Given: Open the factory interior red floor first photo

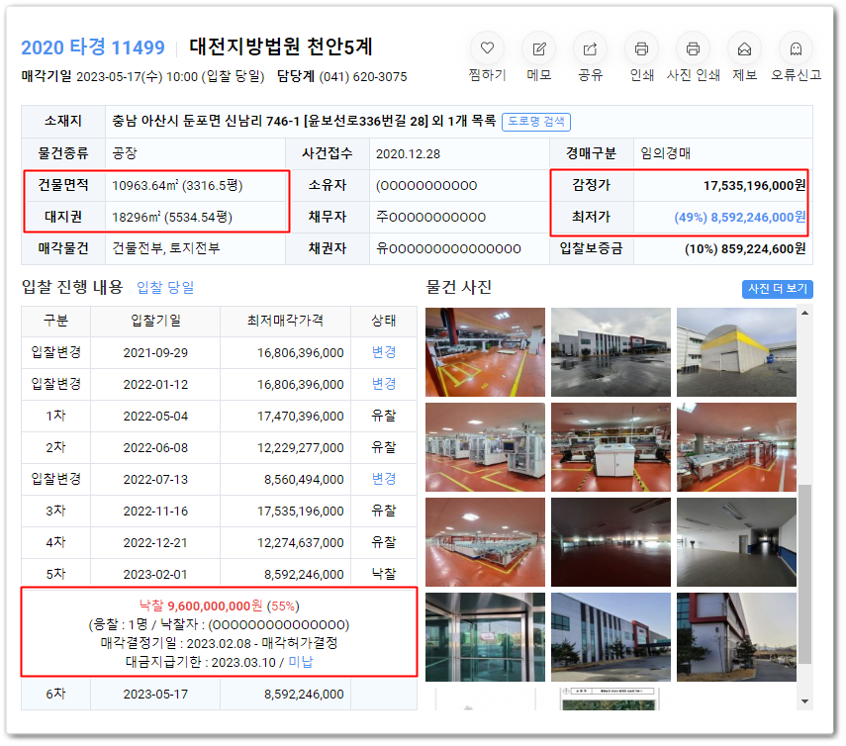Looking at the screenshot, I should click(485, 352).
